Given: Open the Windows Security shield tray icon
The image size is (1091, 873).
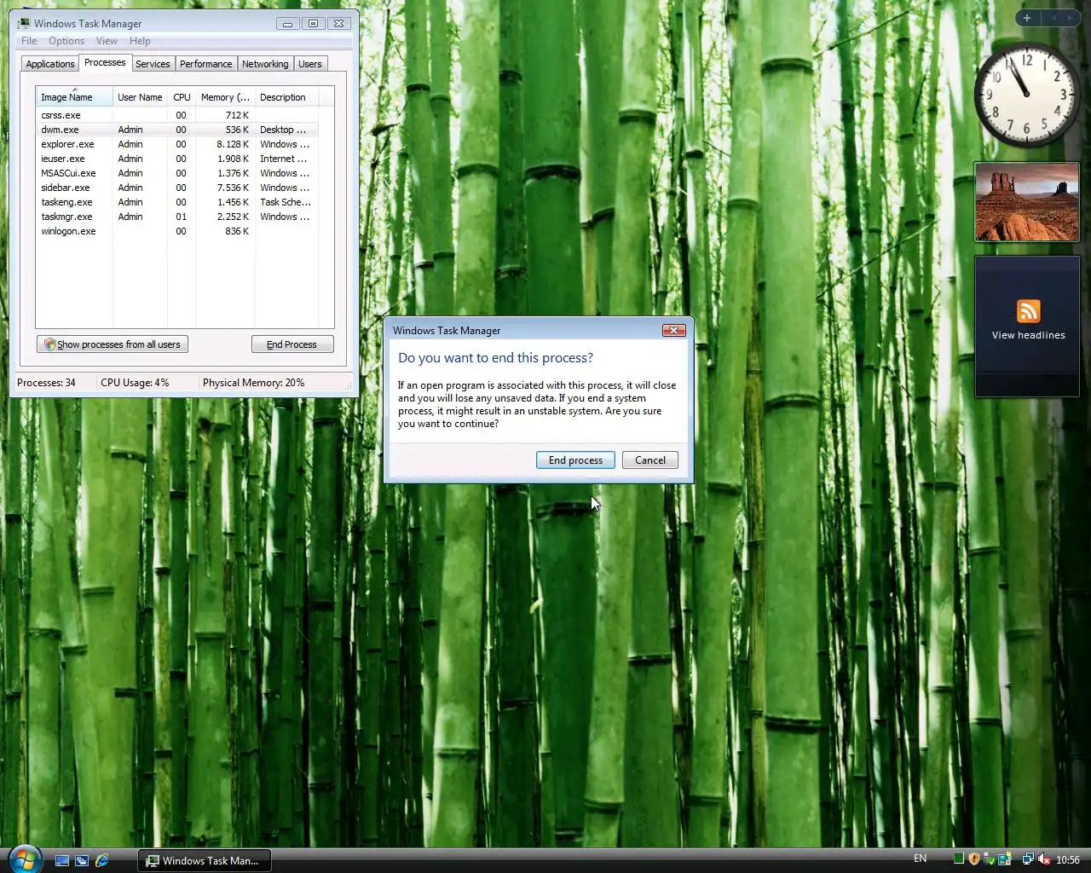Looking at the screenshot, I should pos(974,859).
